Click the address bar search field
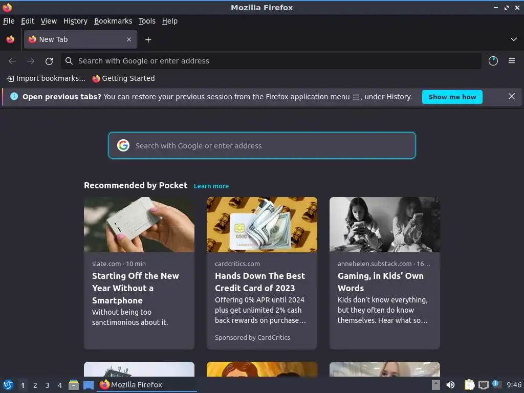524x393 pixels. coord(271,61)
